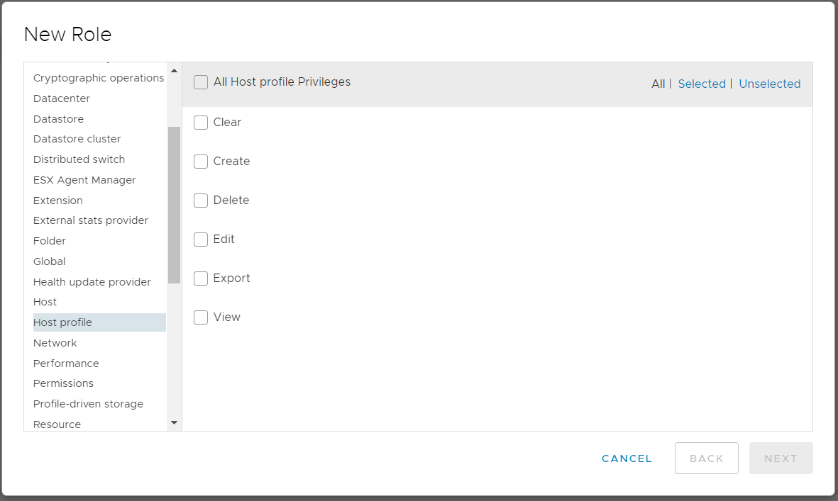Open the Datastore category
The width and height of the screenshot is (838, 501).
click(x=58, y=119)
